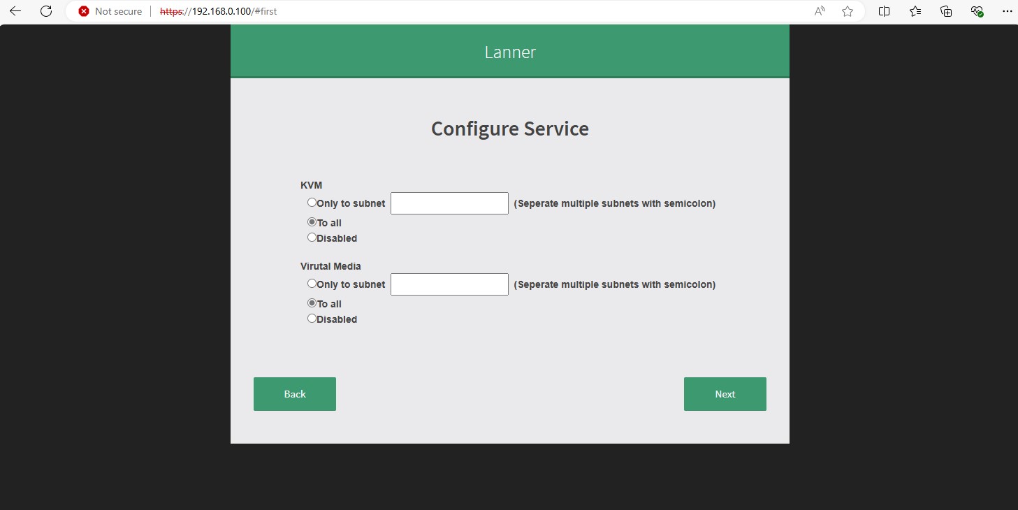1018x510 pixels.
Task: Open the browser Settings and more menu
Action: (1007, 11)
